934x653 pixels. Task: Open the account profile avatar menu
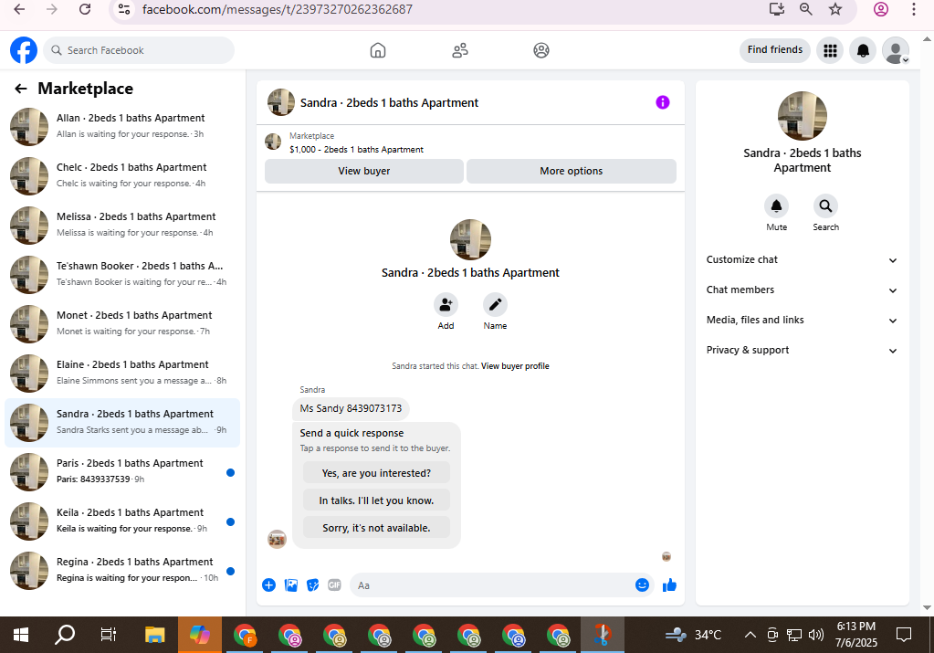pos(896,50)
